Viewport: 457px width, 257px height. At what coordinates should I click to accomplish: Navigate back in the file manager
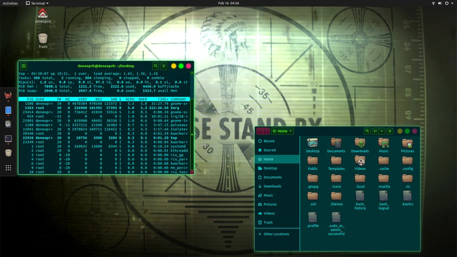click(x=260, y=131)
